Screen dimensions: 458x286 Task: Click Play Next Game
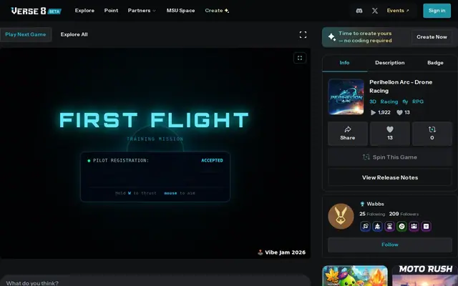point(26,34)
